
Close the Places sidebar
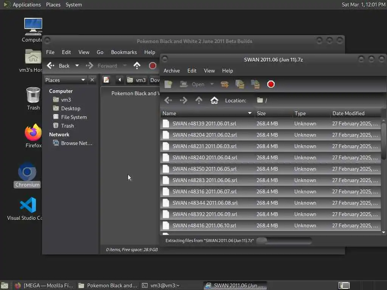[92, 80]
